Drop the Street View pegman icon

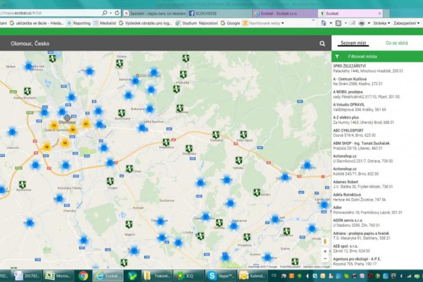tap(325, 241)
